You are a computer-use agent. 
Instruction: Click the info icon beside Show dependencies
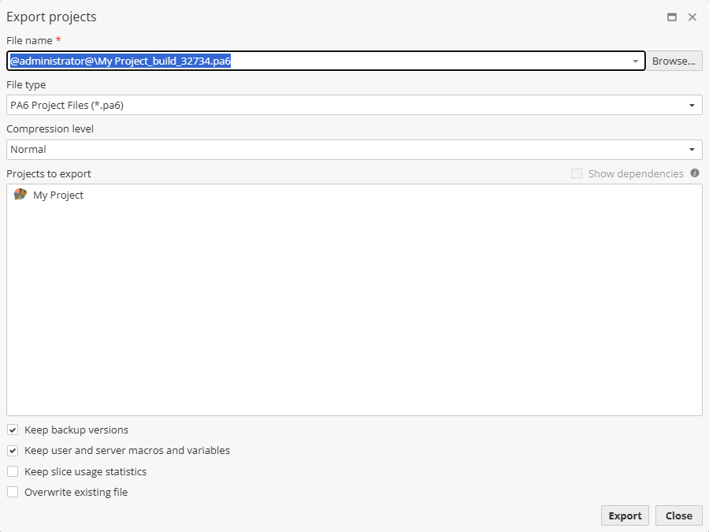click(694, 173)
